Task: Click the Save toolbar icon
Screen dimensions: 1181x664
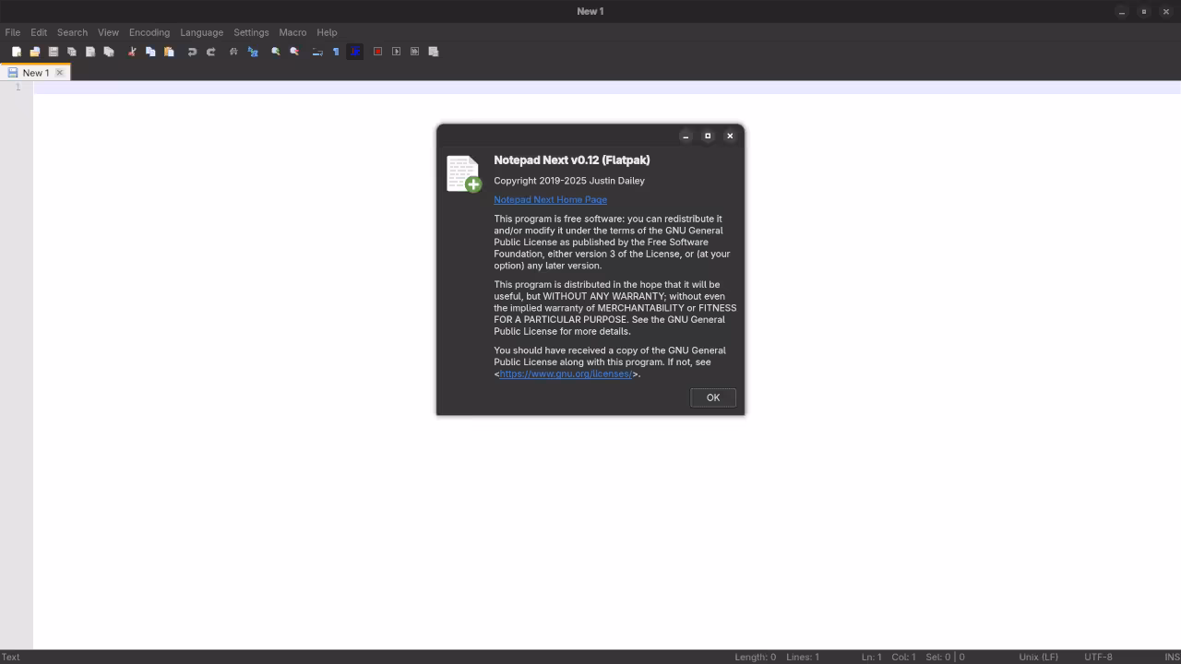Action: pyautogui.click(x=54, y=52)
